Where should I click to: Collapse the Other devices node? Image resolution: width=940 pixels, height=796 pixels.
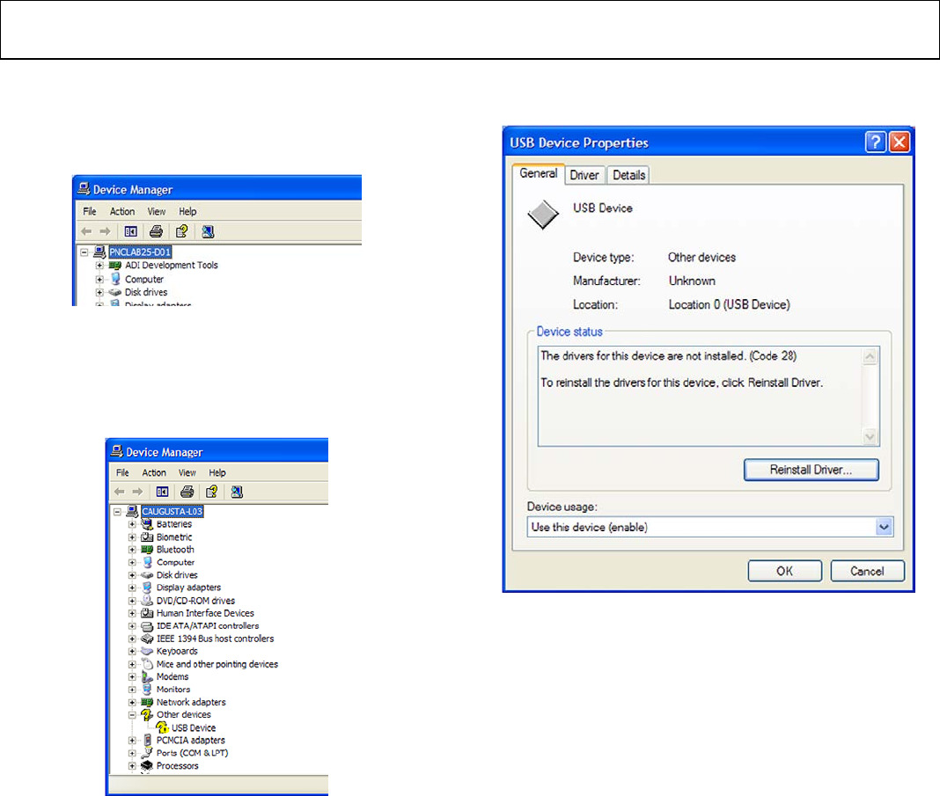133,715
